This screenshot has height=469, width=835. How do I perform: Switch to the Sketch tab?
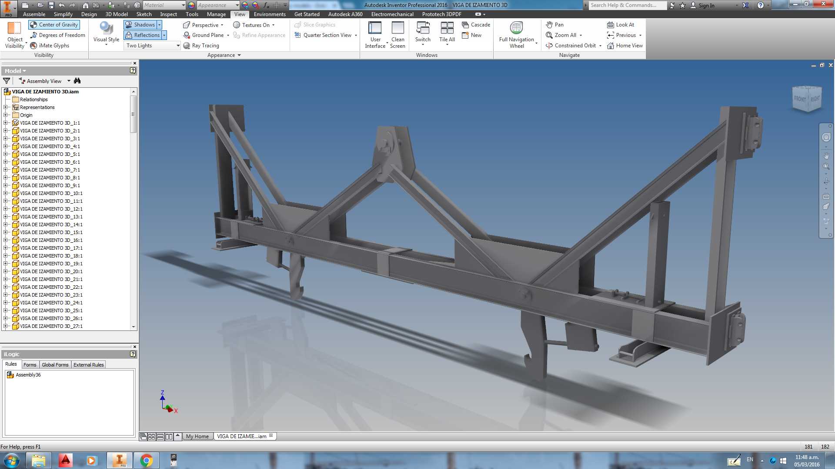144,14
